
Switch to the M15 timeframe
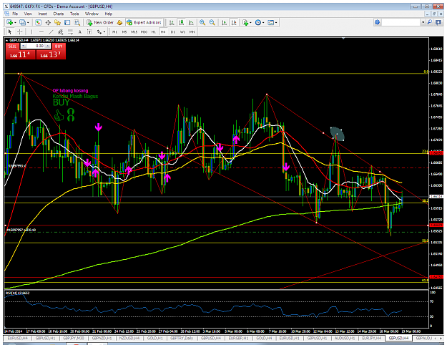pos(134,32)
